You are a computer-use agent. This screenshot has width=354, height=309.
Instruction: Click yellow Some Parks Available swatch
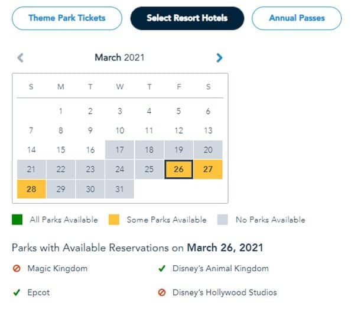pos(114,220)
